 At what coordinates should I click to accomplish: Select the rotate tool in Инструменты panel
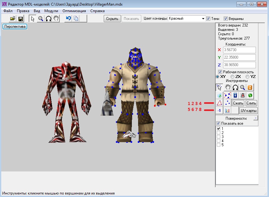click(235, 88)
